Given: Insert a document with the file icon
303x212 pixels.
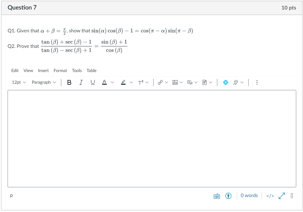Looking at the screenshot, I should (204, 82).
